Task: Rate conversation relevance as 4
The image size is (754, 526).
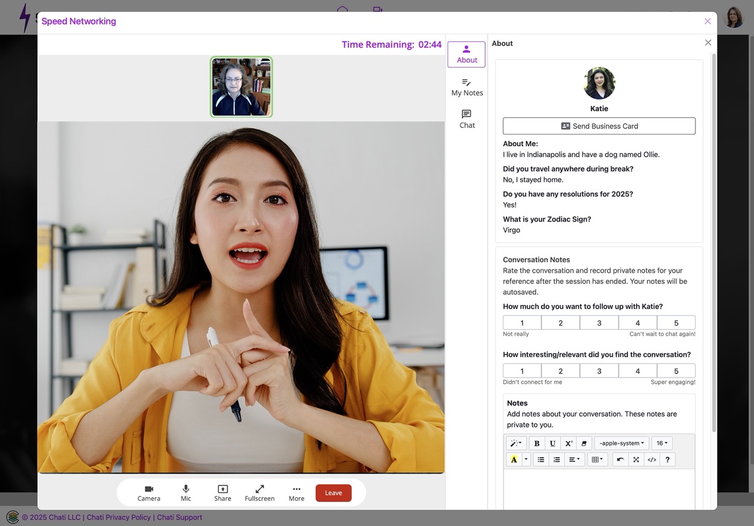Action: pos(638,371)
